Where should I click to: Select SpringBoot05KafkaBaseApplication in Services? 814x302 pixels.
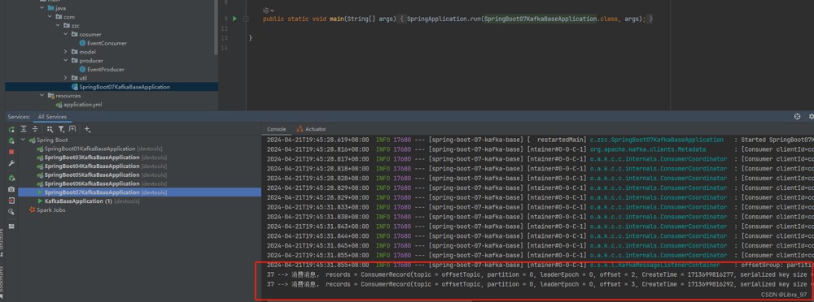(102, 175)
